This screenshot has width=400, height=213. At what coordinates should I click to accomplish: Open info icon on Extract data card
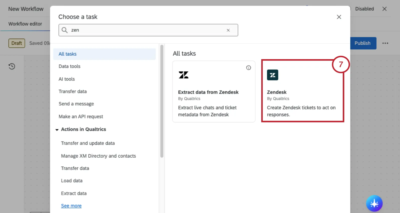coord(248,68)
